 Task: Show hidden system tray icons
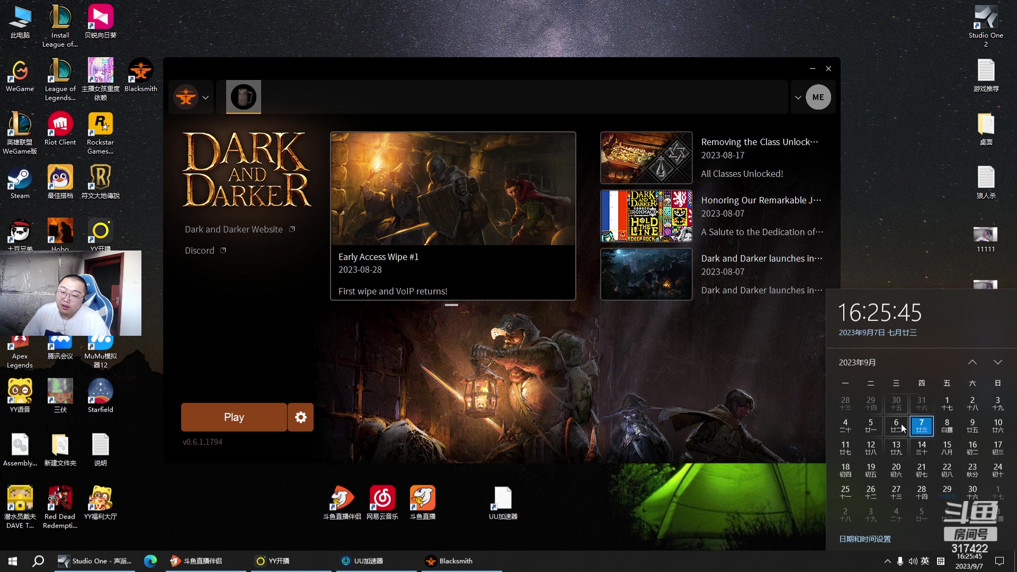tap(887, 561)
